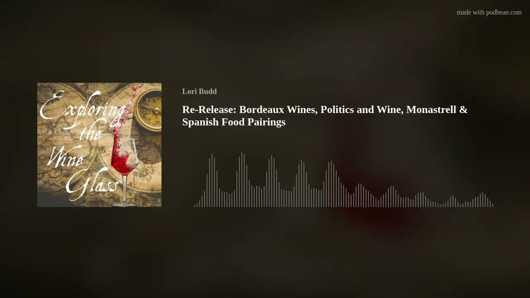Click 'Spanish Food Pairings' in the title
This screenshot has width=530, height=298.
[x=234, y=122]
